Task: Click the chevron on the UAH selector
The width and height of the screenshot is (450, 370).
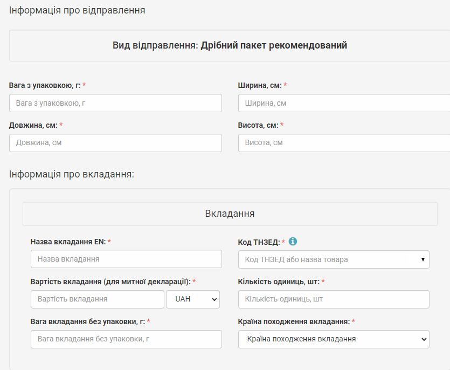Action: 214,299
